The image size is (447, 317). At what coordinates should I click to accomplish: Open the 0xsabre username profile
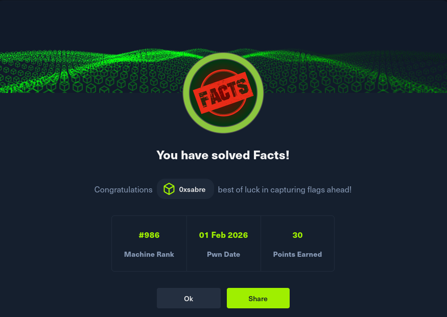[192, 189]
